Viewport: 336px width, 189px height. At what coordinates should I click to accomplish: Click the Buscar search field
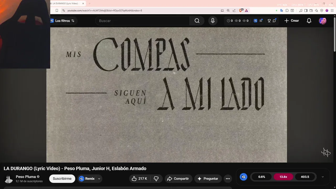tap(143, 21)
